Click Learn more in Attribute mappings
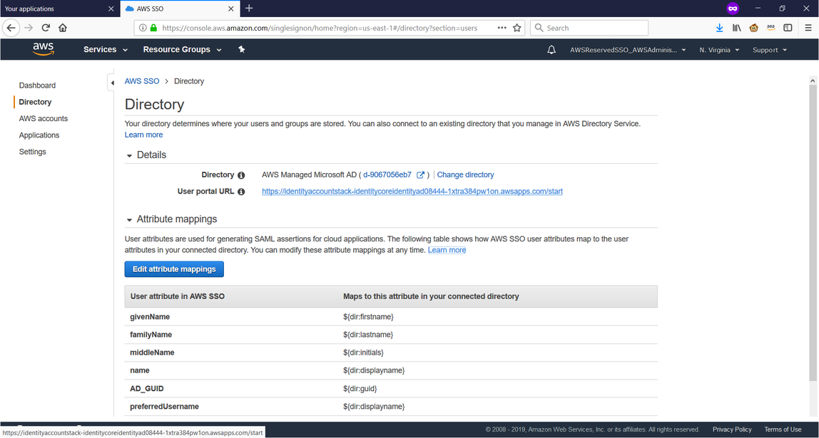Screen dimensions: 819x438 (x=447, y=250)
